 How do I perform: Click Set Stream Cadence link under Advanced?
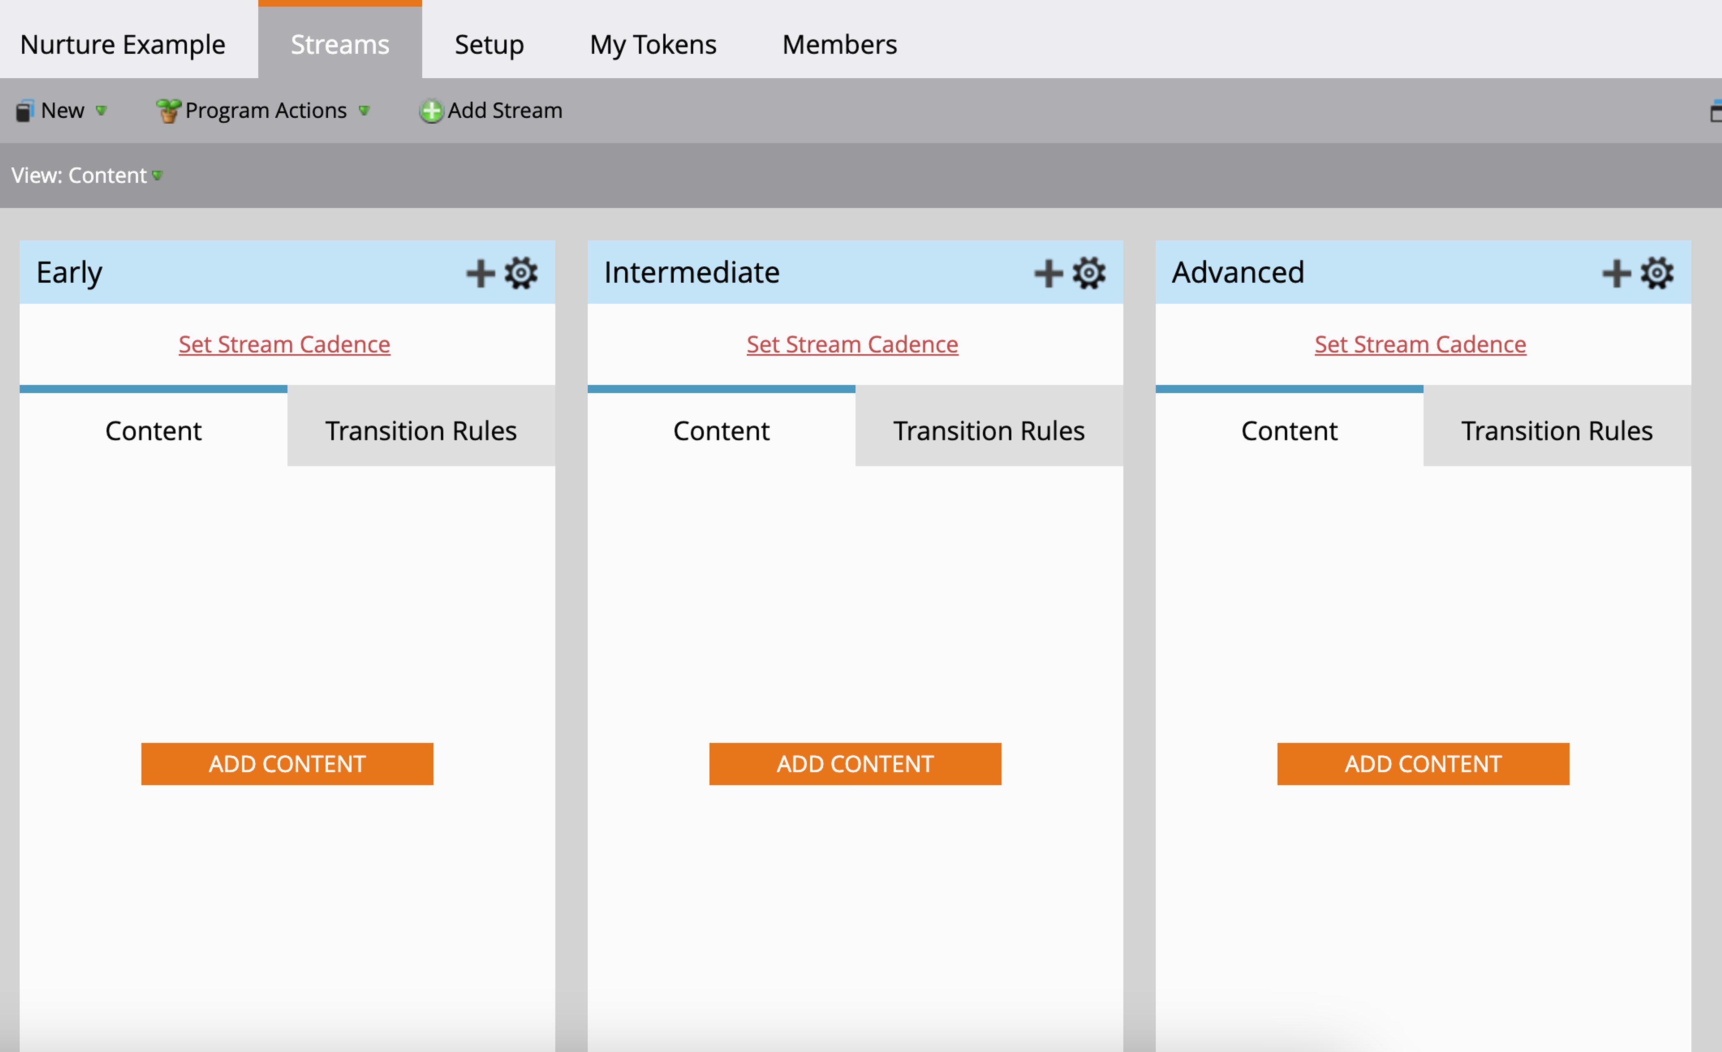point(1420,345)
